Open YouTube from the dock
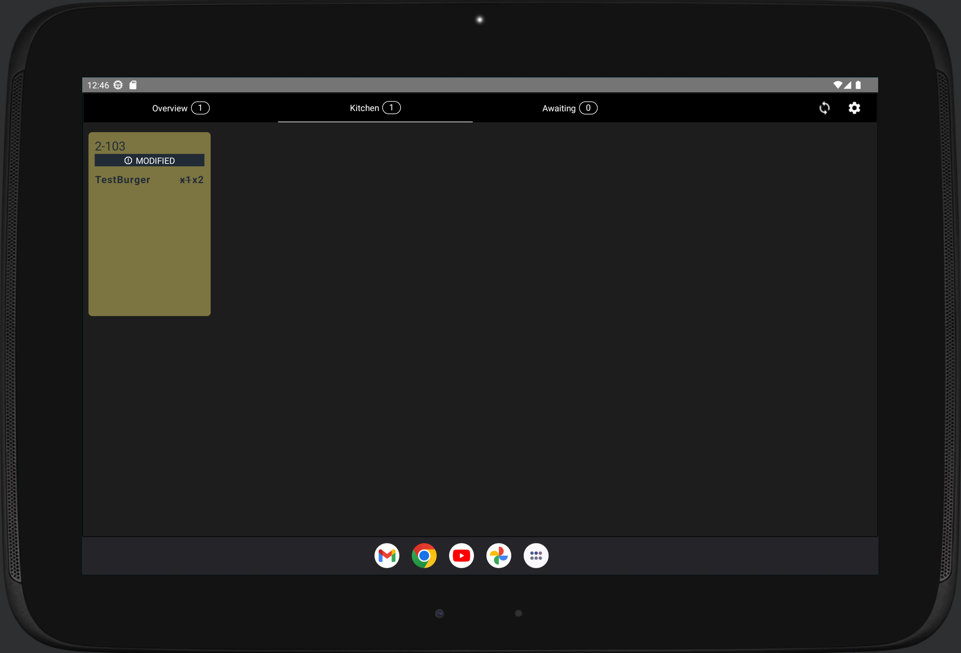Screen dimensions: 961x653 (461, 556)
